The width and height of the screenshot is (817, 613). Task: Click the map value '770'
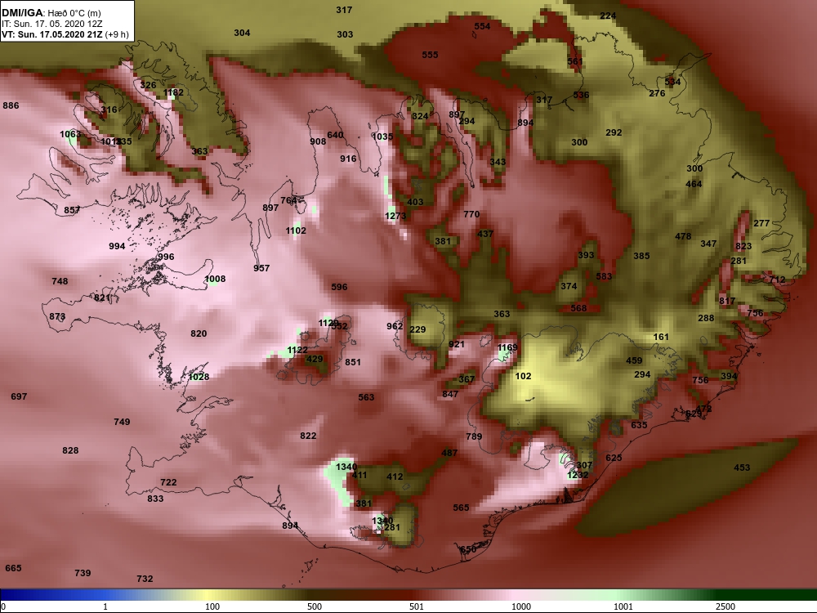(471, 213)
